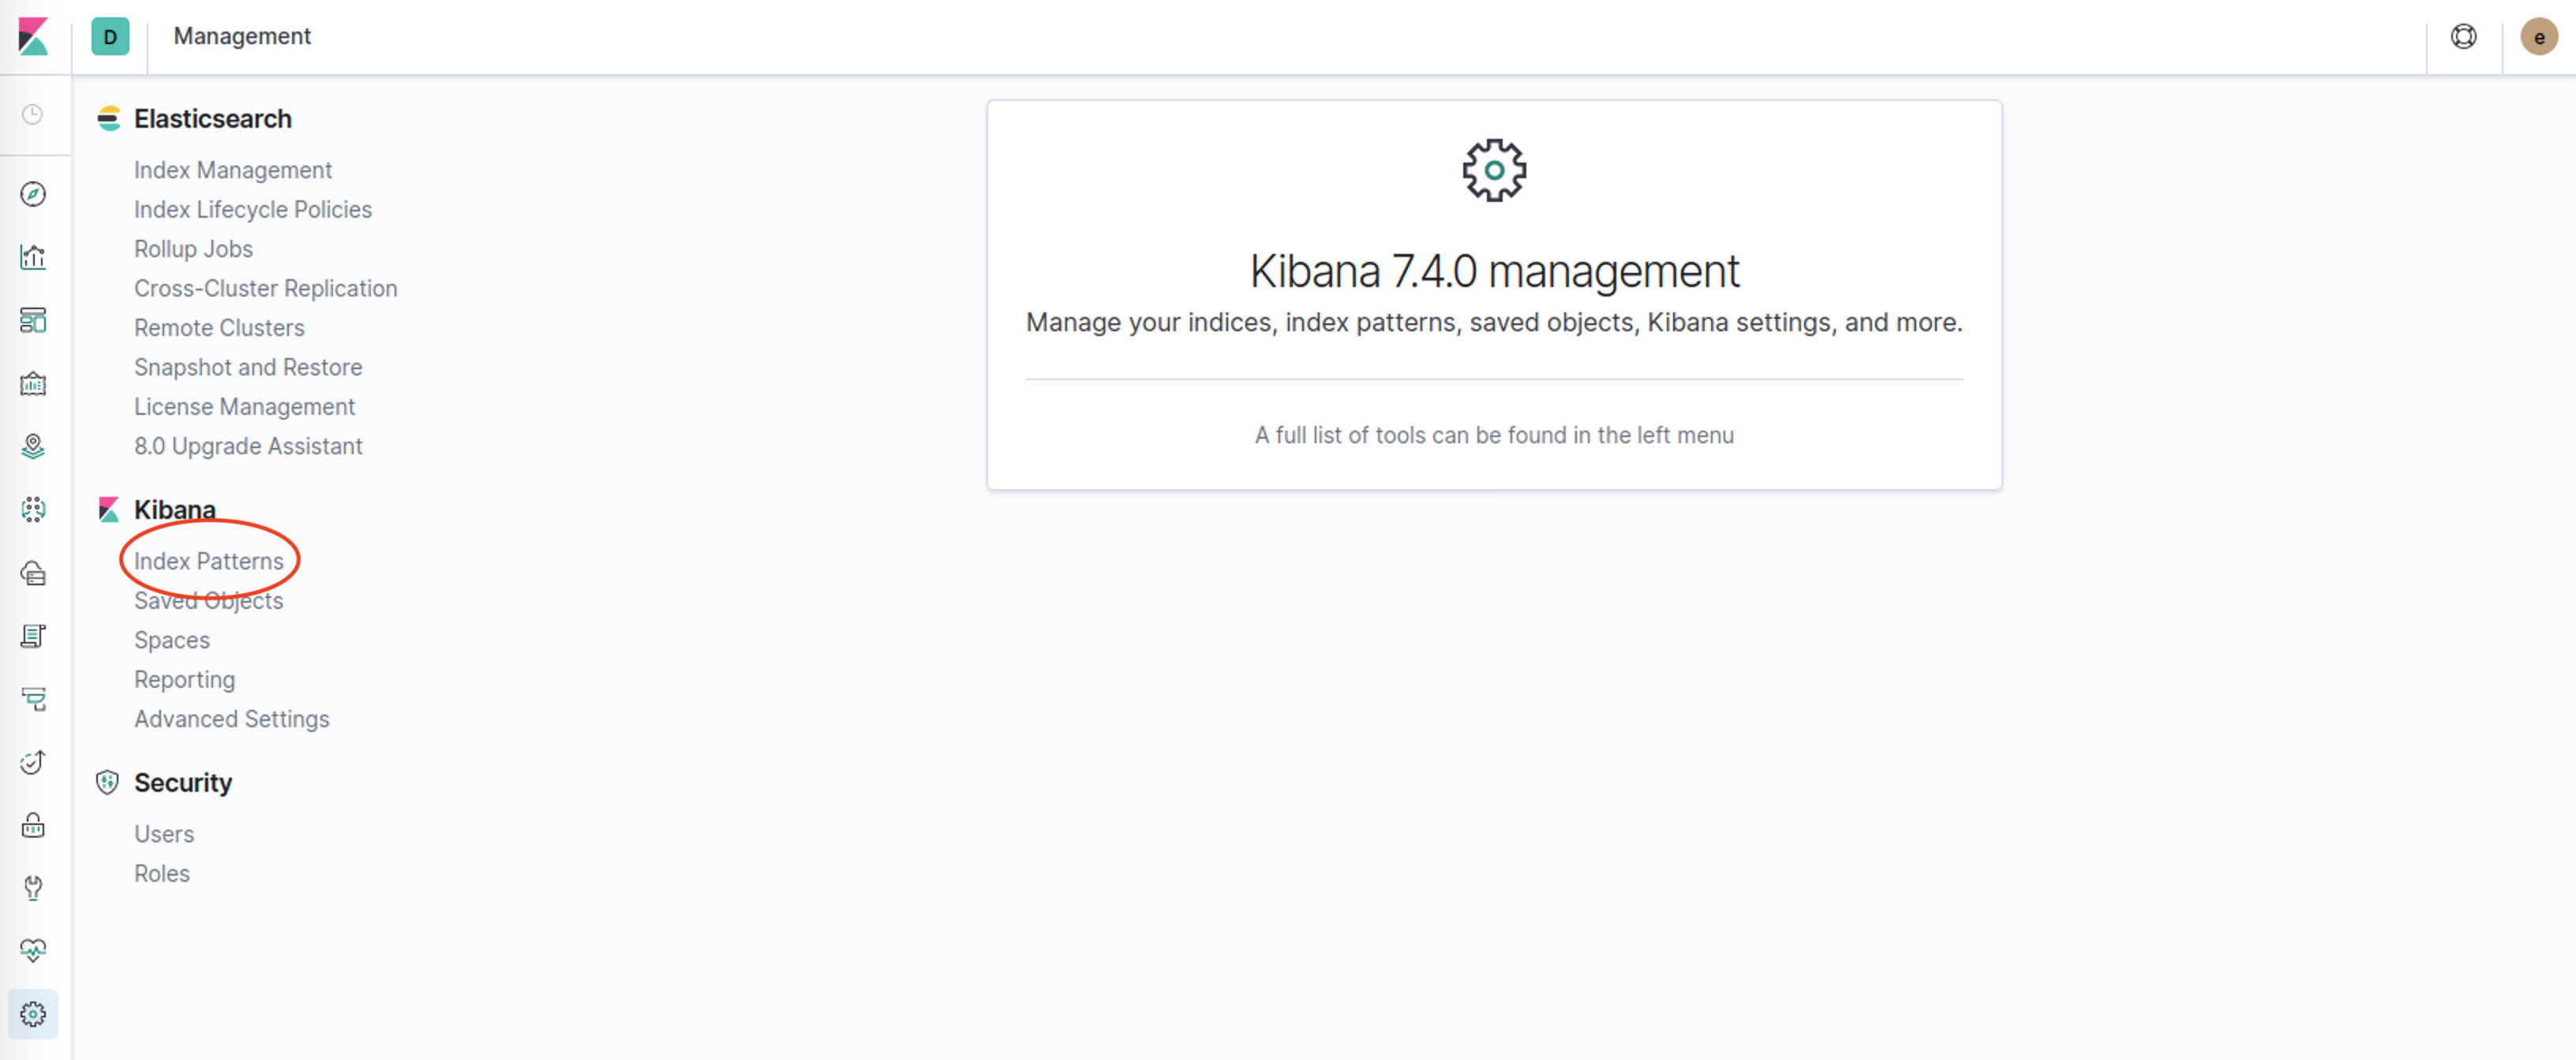
Task: Open the Visualize chart icon in sidebar
Action: [x=33, y=257]
